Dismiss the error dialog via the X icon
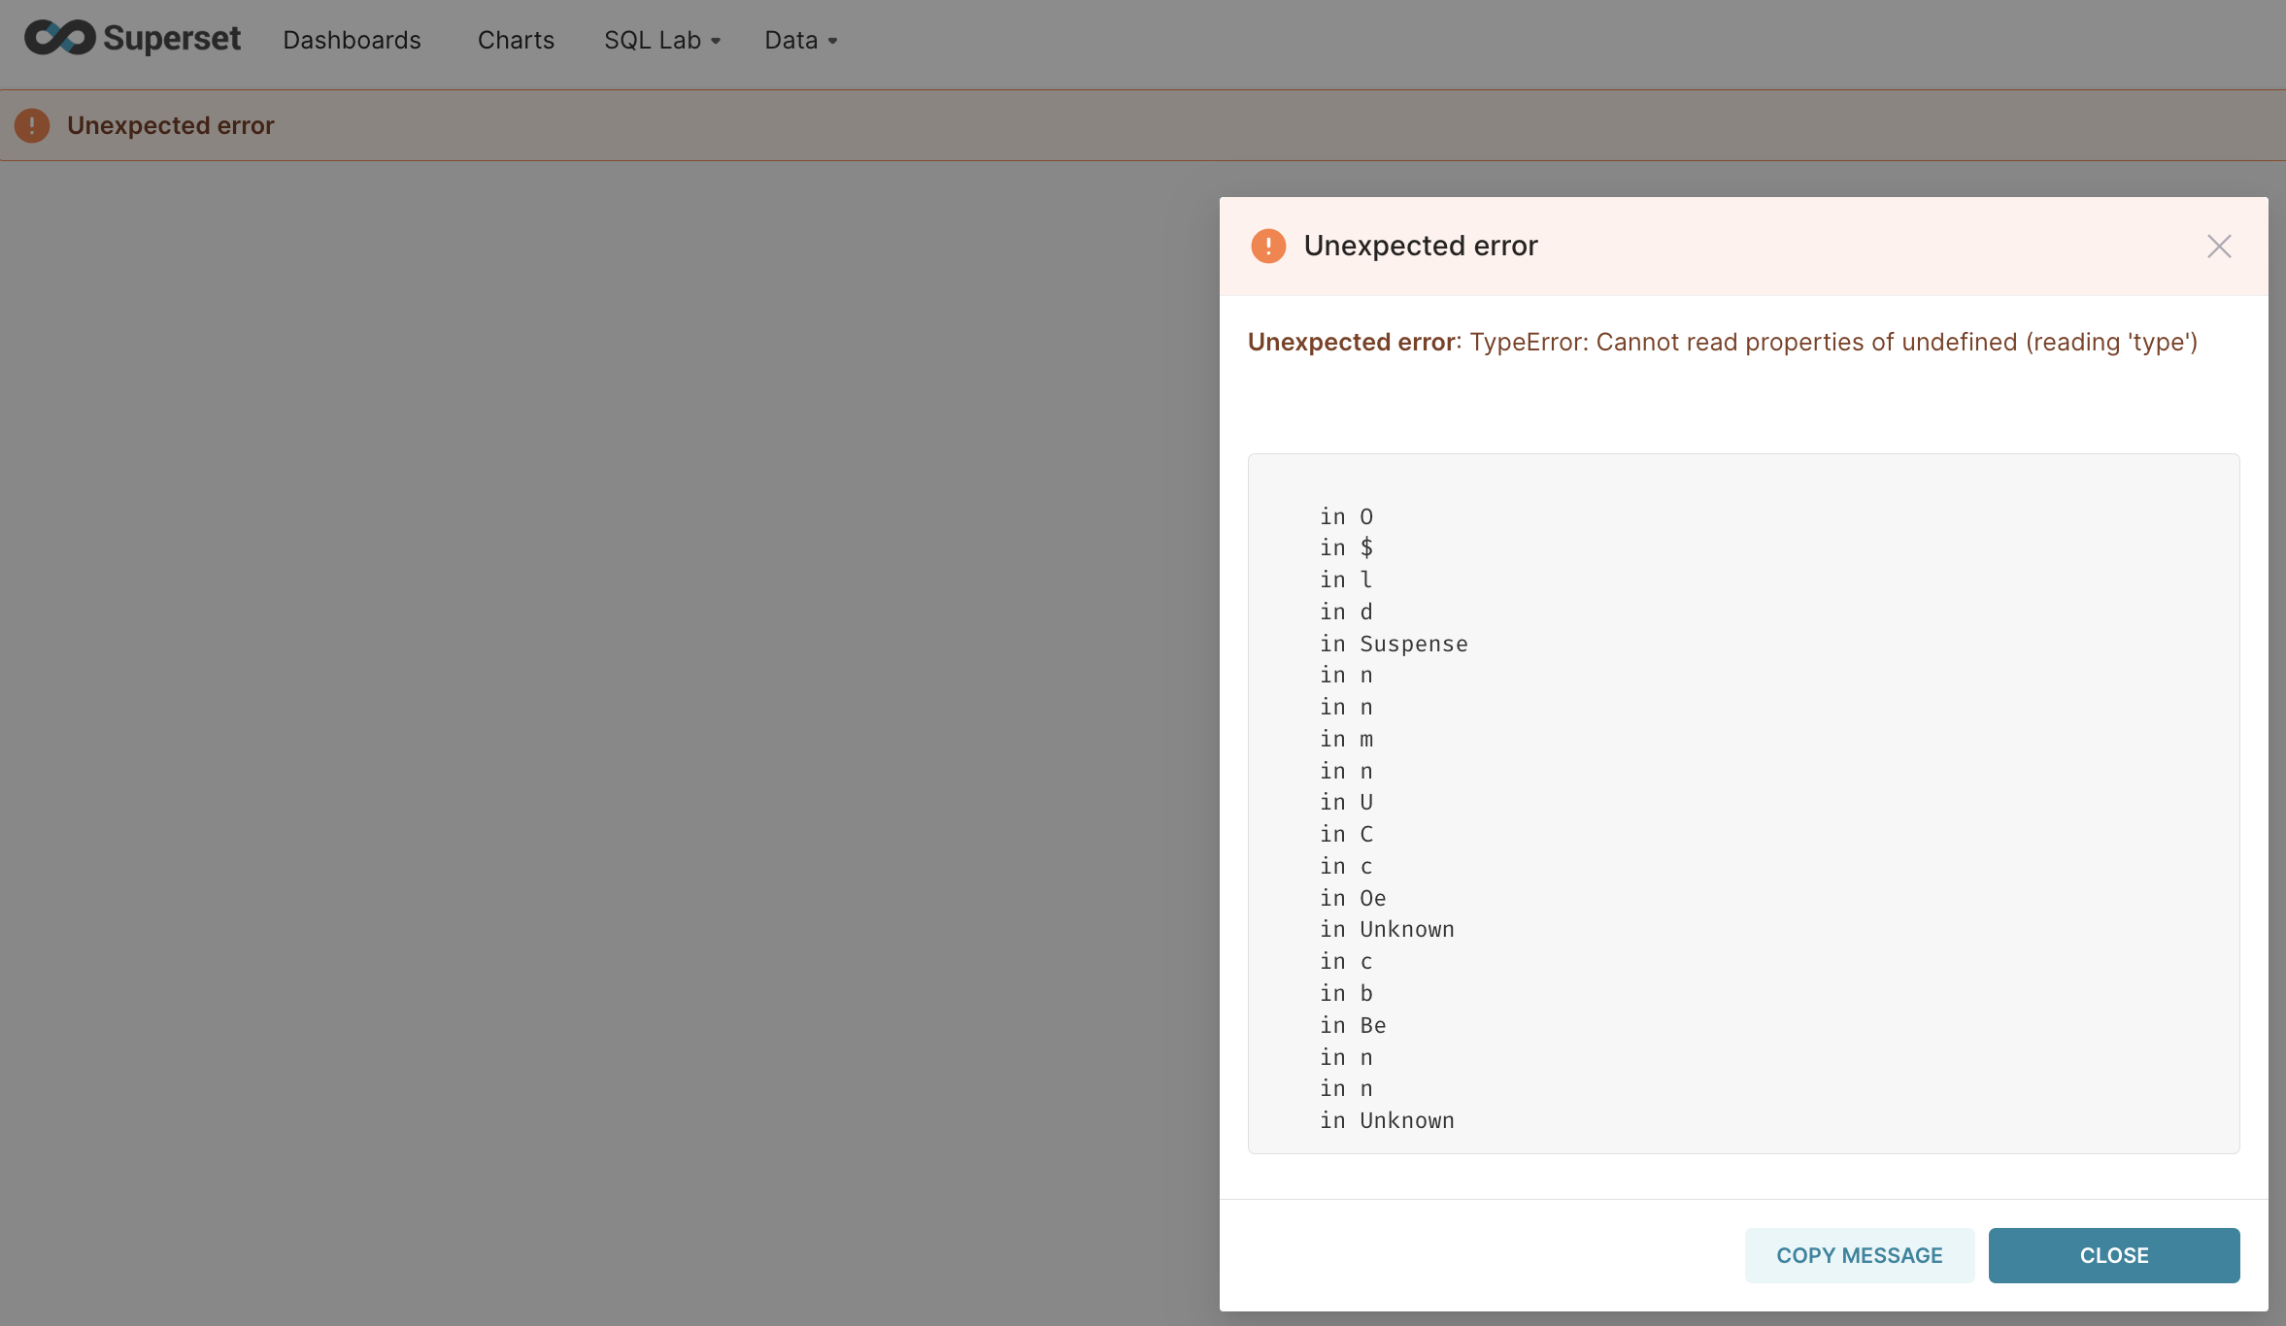Image resolution: width=2286 pixels, height=1326 pixels. (x=2219, y=247)
